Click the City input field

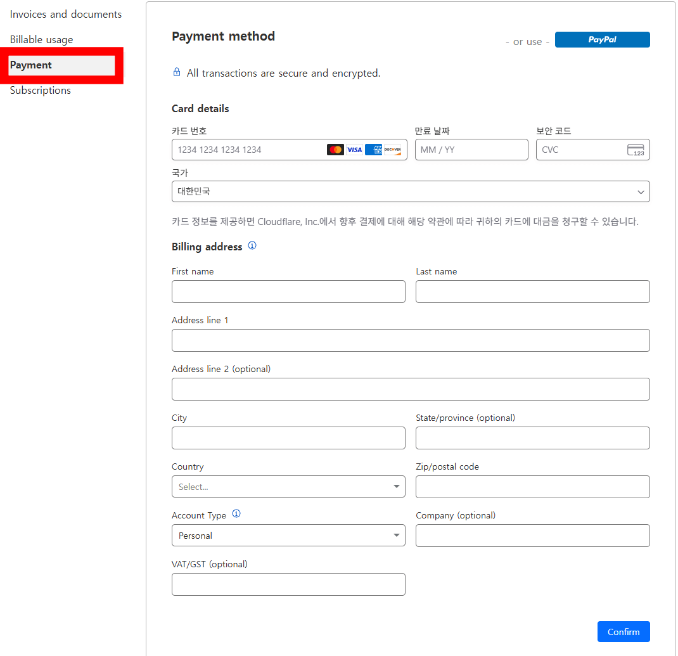click(288, 438)
